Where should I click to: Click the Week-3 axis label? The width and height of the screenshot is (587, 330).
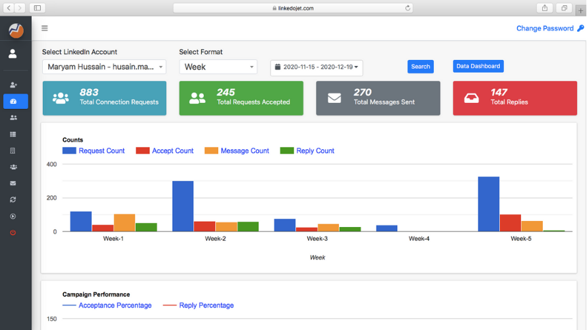pyautogui.click(x=317, y=239)
